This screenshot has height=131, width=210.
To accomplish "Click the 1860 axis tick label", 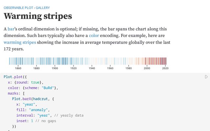I will 18,68.
